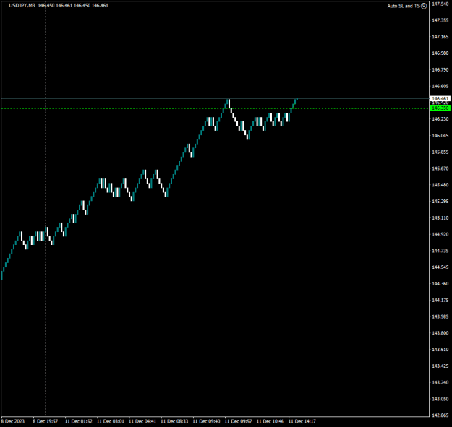Click the 144.735 price axis label
452x427 pixels.
pyautogui.click(x=440, y=251)
